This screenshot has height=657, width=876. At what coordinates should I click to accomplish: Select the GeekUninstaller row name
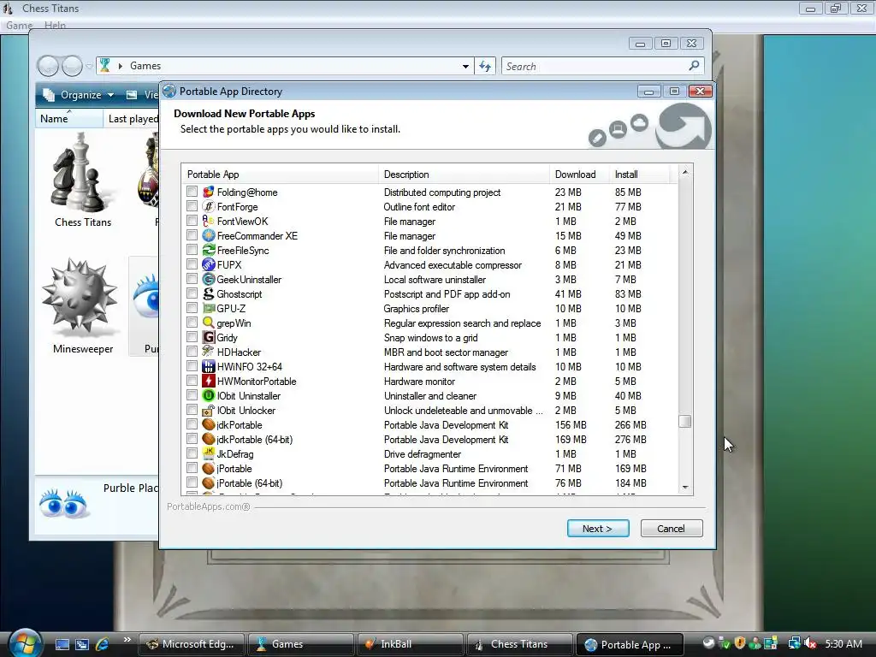pyautogui.click(x=249, y=280)
